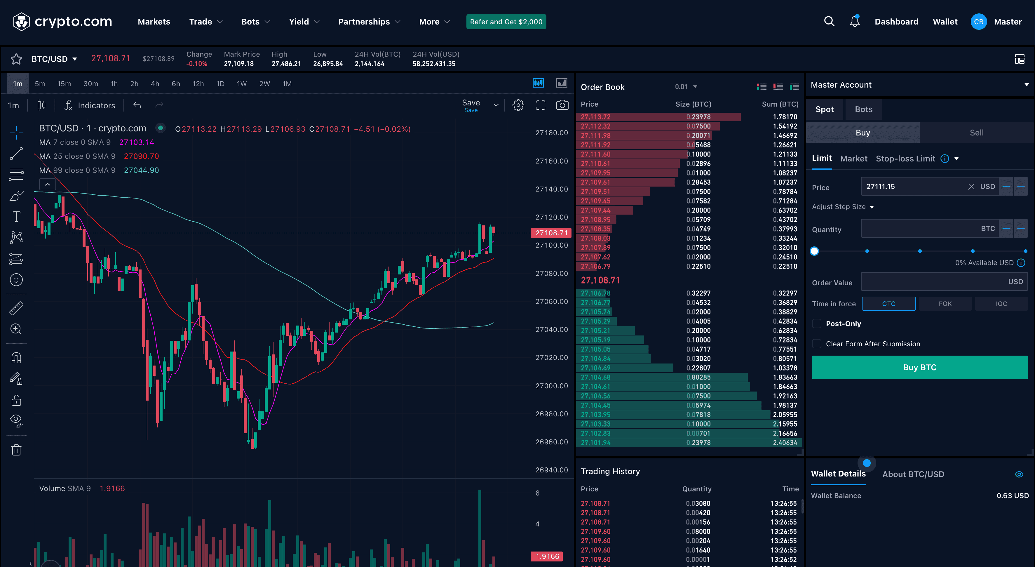Select the forecasting and measurement tool
1035x567 pixels.
point(16,259)
